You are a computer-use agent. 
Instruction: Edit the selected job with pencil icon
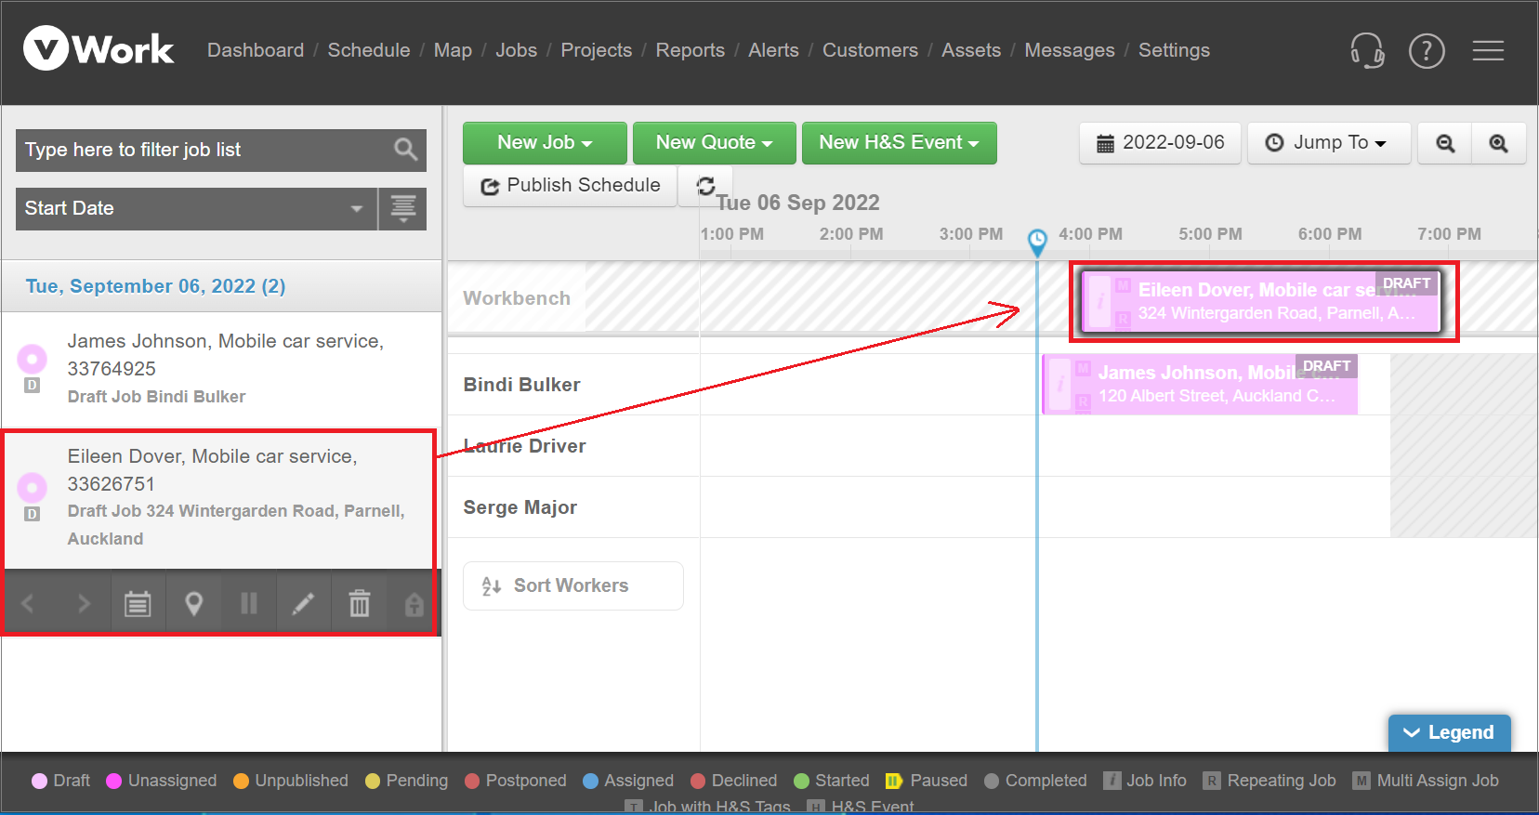[303, 604]
